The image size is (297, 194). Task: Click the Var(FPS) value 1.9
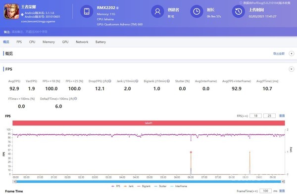coord(32,88)
